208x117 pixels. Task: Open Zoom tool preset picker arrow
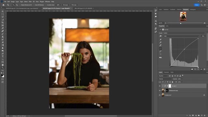(10, 5)
